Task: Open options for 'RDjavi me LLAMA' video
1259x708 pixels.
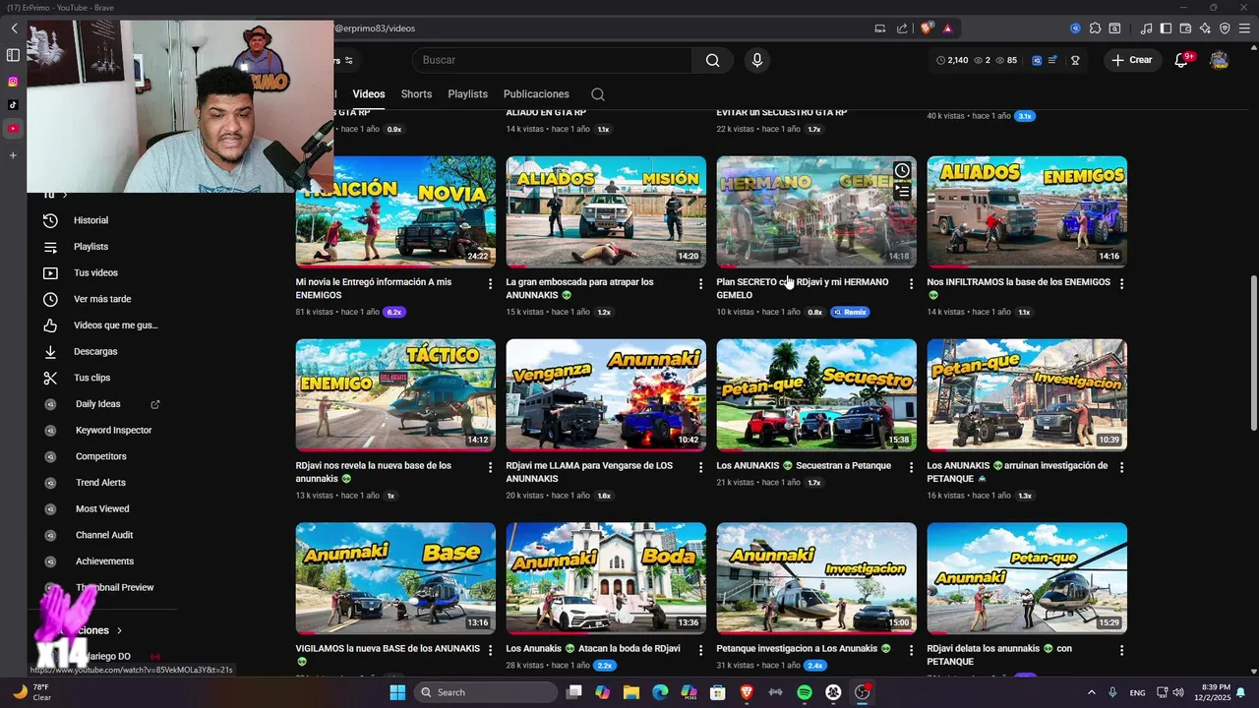Action: [700, 467]
